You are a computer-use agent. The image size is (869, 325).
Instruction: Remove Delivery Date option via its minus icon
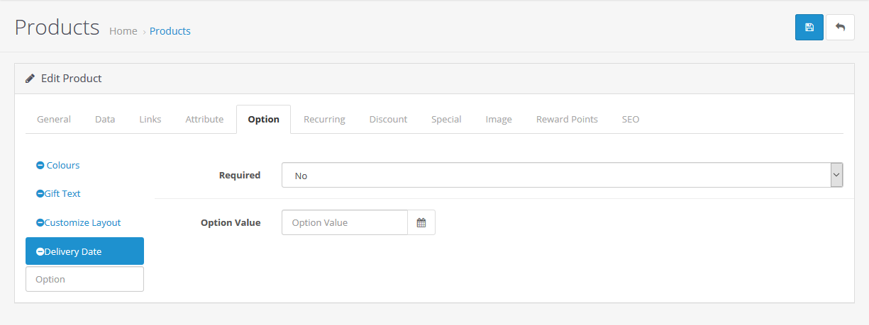[x=40, y=251]
